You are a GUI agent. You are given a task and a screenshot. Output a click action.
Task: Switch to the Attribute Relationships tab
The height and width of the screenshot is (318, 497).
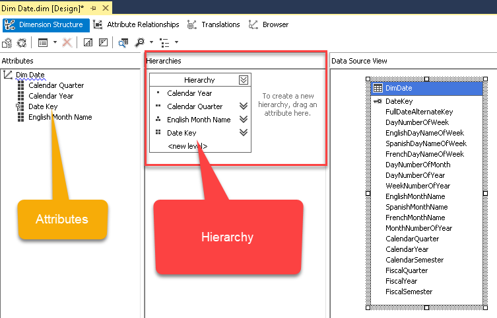[136, 24]
